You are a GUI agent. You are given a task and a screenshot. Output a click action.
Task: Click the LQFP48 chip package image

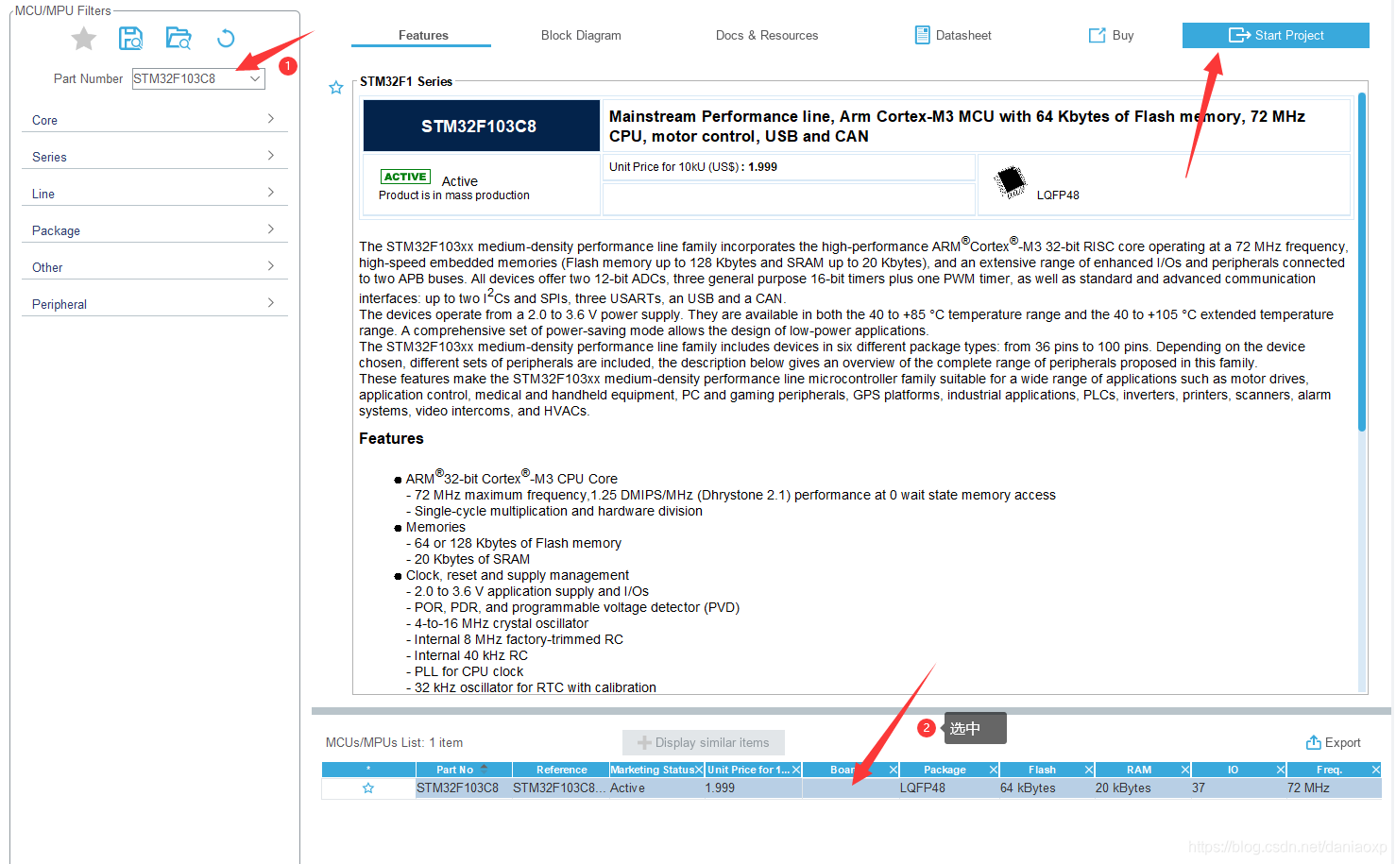click(x=1011, y=181)
